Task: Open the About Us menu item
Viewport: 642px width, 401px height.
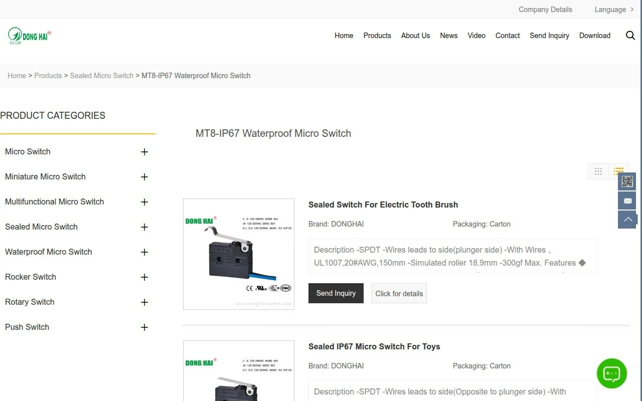Action: [x=415, y=36]
